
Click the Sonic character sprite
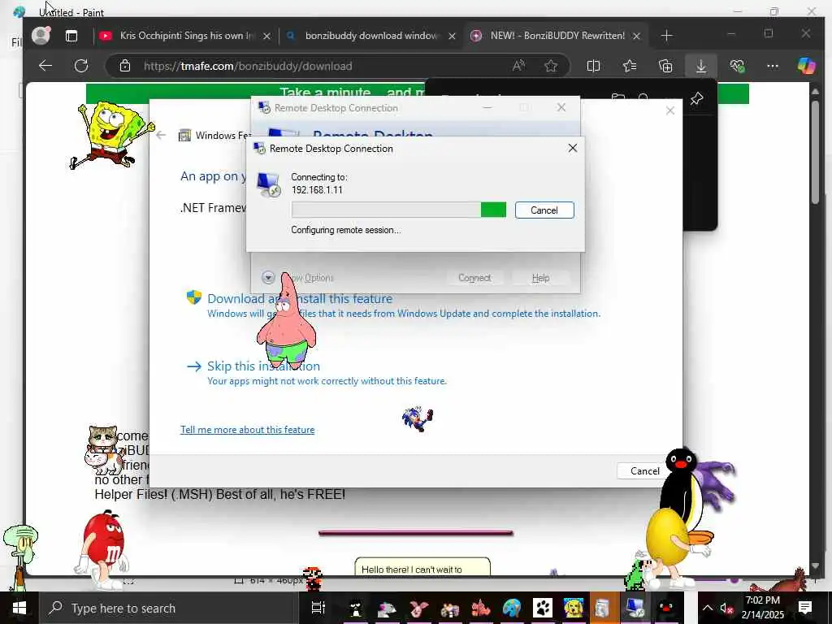click(418, 418)
